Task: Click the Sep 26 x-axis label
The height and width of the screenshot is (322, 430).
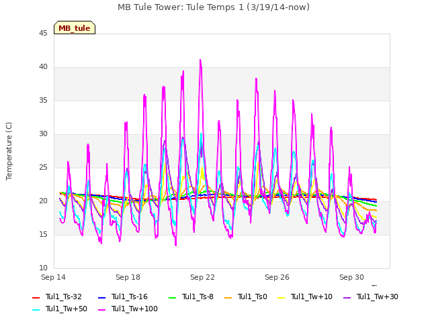Action: click(x=277, y=277)
